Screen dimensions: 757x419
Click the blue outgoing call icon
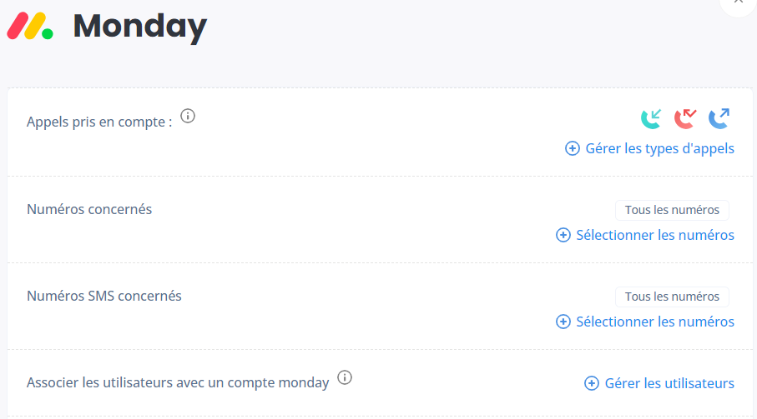(x=719, y=119)
